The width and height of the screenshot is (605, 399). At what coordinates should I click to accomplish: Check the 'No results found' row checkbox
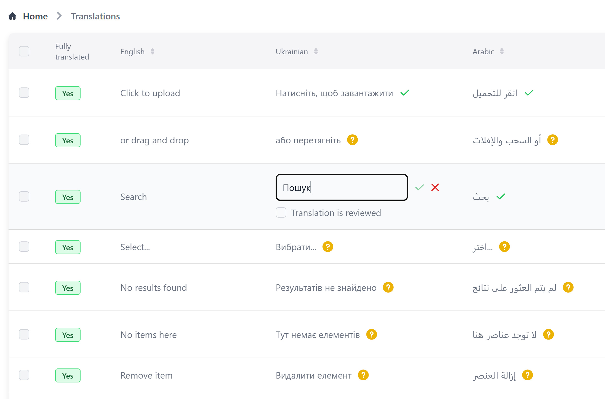click(x=24, y=287)
